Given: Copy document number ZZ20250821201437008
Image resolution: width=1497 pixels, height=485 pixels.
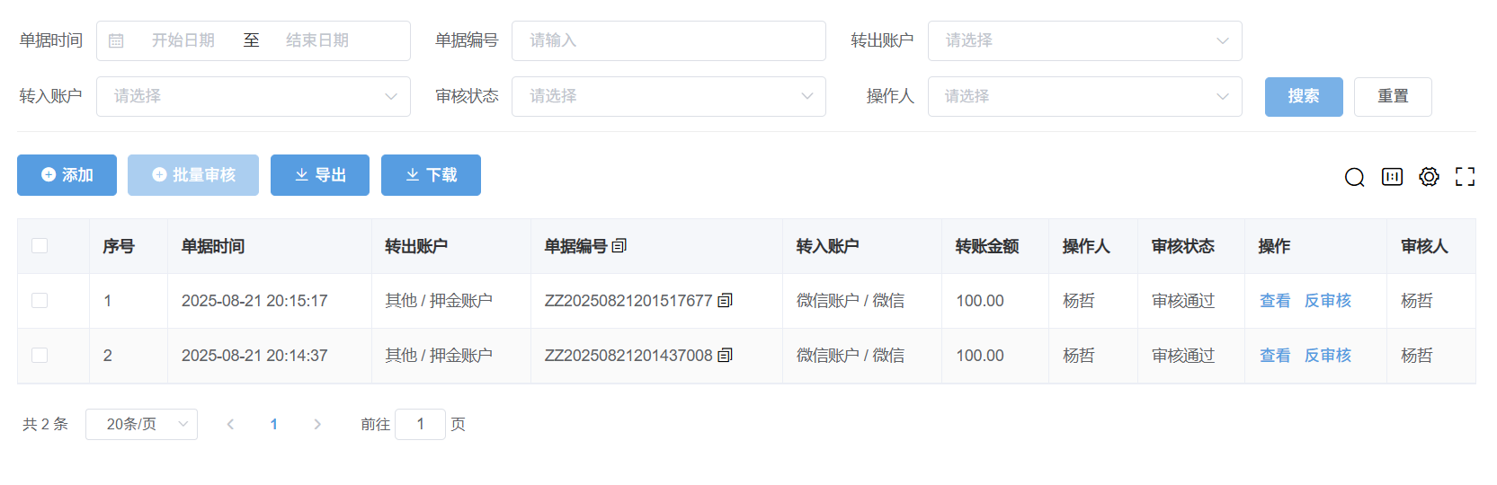Looking at the screenshot, I should point(726,356).
